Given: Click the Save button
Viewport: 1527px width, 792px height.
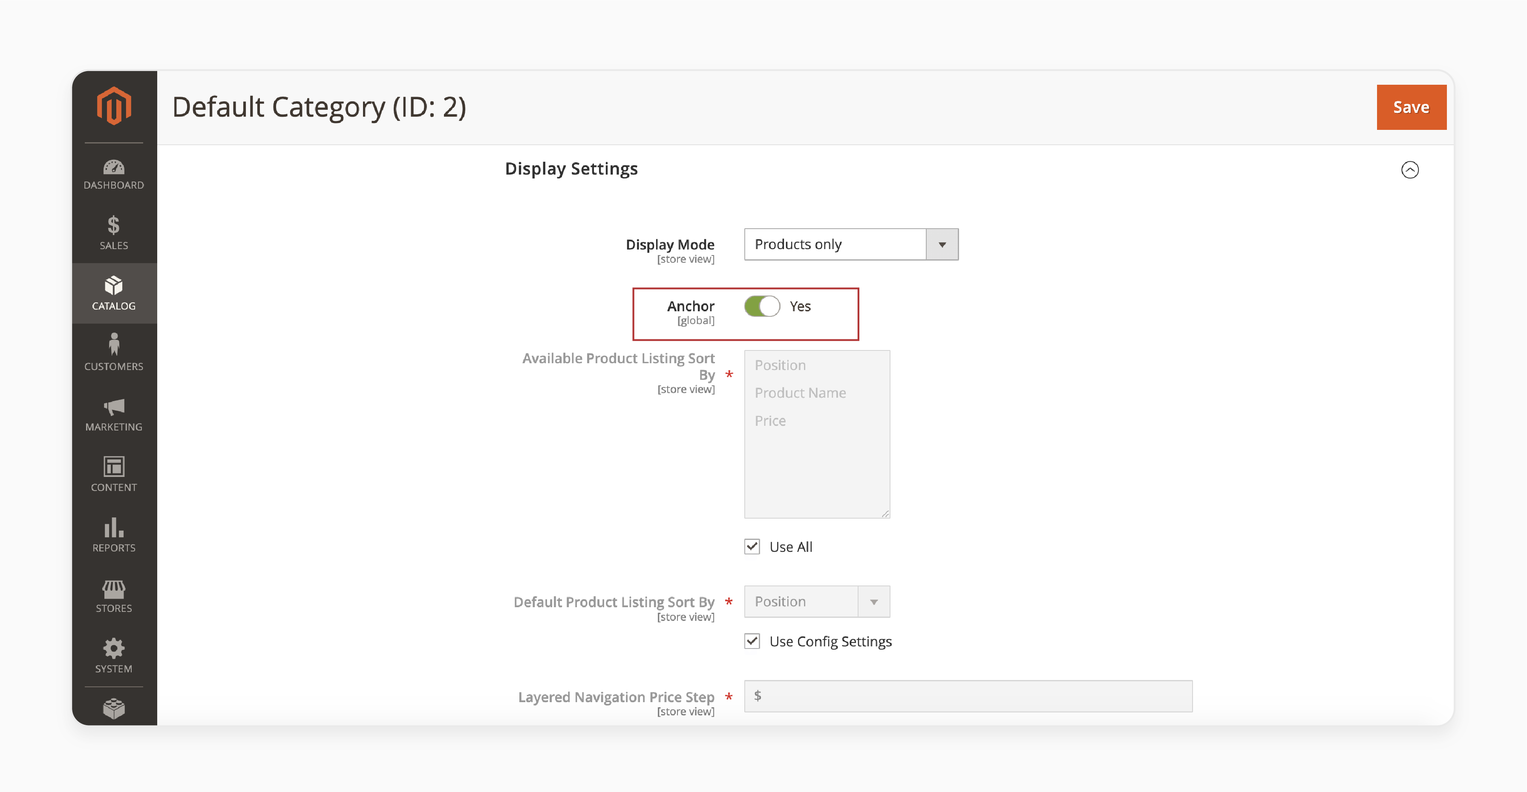Looking at the screenshot, I should coord(1411,107).
